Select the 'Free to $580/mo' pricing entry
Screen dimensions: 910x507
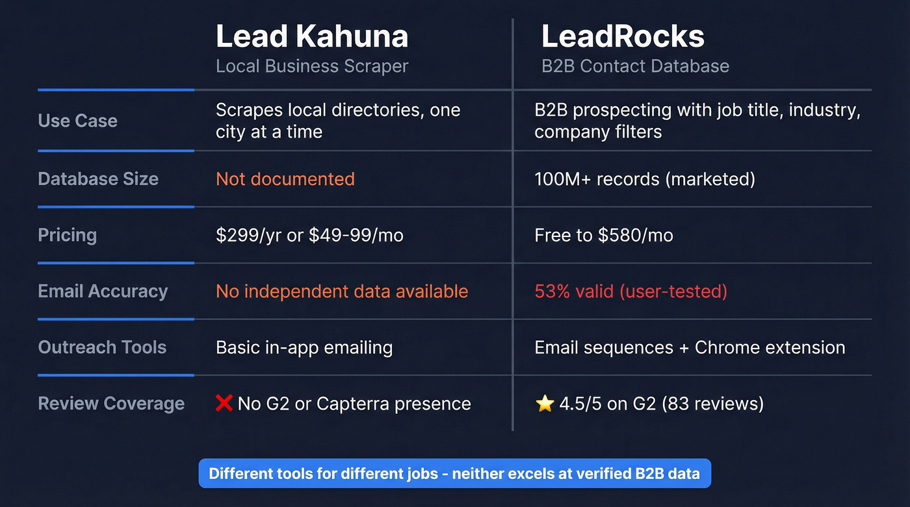[x=604, y=235]
